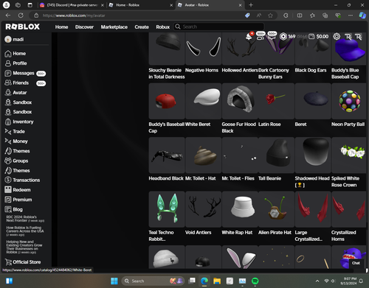The width and height of the screenshot is (369, 288).
Task: Show hidden icons chevron in system tray
Action: click(x=317, y=281)
